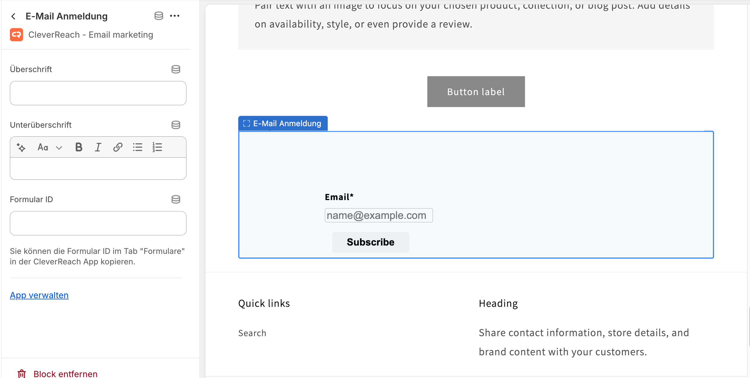Click the AI sparkle generate text icon
The image size is (750, 378).
[x=21, y=147]
